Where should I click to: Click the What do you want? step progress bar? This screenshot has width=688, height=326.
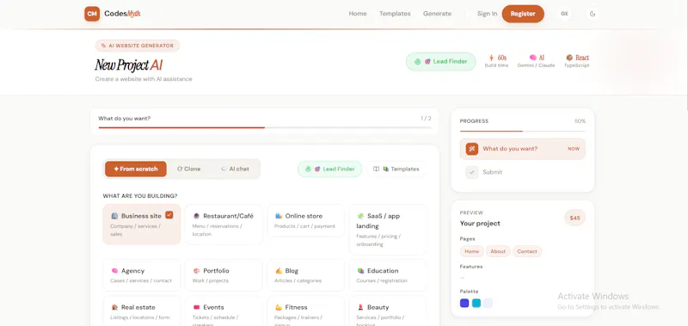pyautogui.click(x=265, y=127)
